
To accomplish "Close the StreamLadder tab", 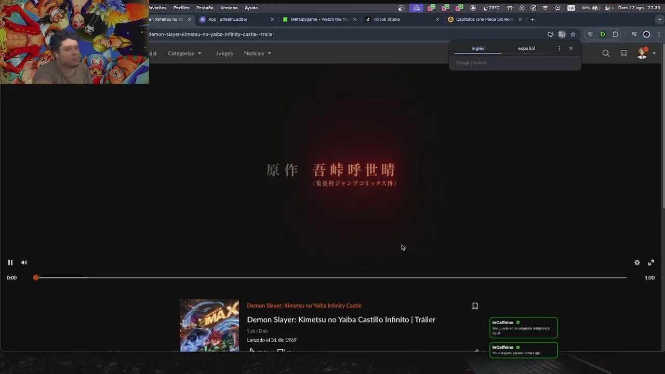I will pos(272,19).
